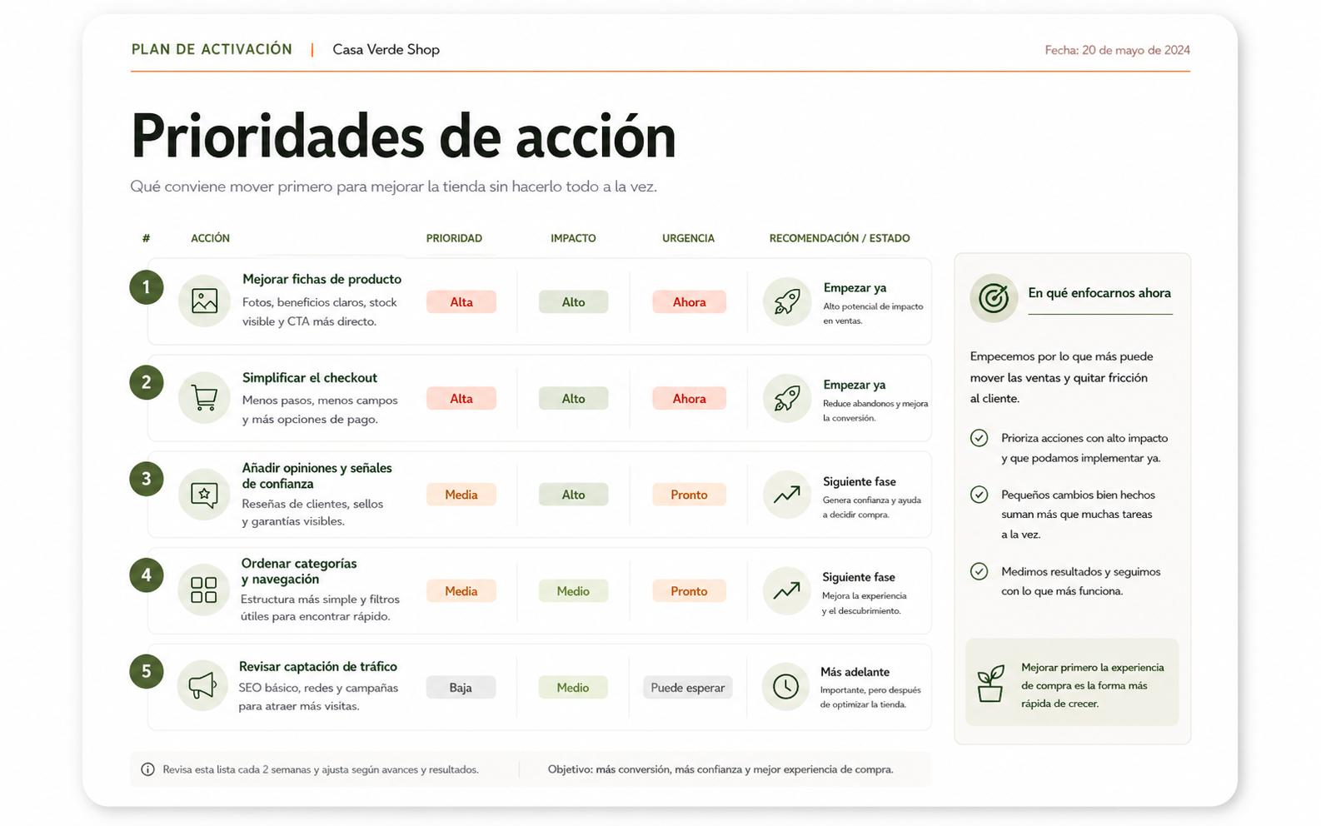Click the plant pot icon in the side panel
1321x826 pixels.
pyautogui.click(x=990, y=684)
